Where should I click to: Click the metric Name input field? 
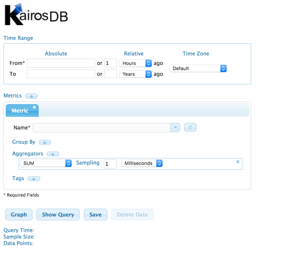click(102, 128)
